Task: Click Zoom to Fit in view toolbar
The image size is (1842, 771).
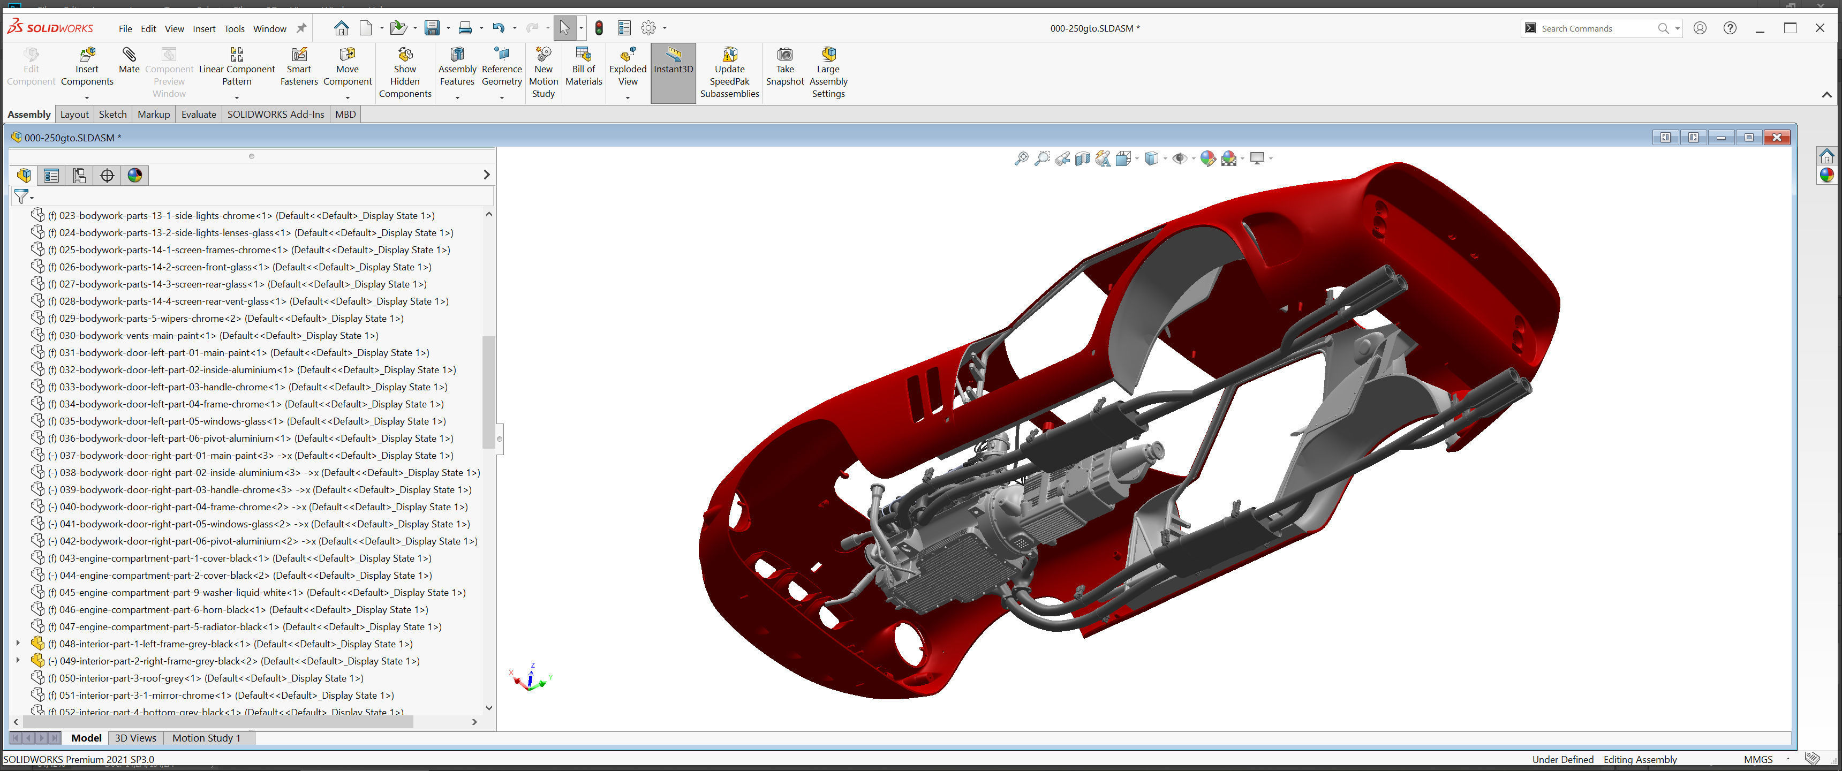Action: (1021, 159)
